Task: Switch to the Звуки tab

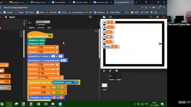Action: pos(49,28)
